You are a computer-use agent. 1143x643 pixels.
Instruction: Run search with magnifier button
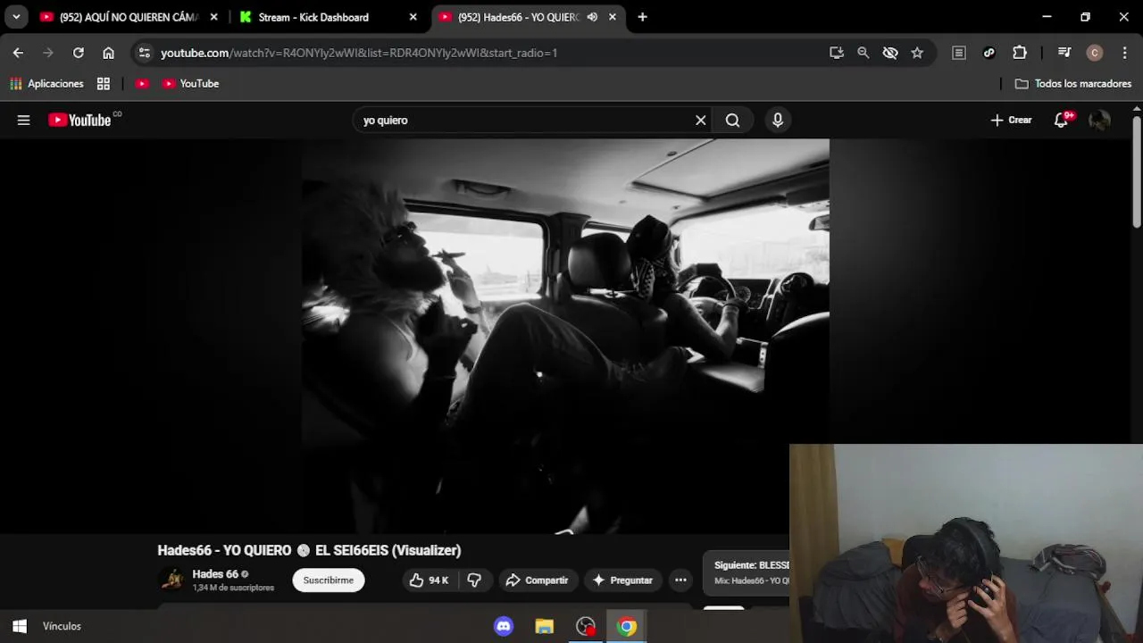point(732,120)
